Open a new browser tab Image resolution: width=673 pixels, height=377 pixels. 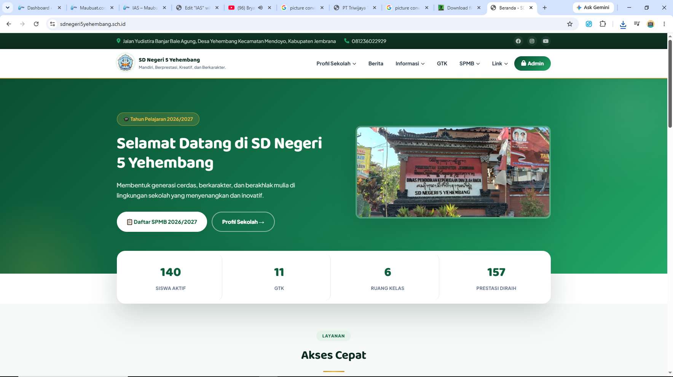click(545, 8)
